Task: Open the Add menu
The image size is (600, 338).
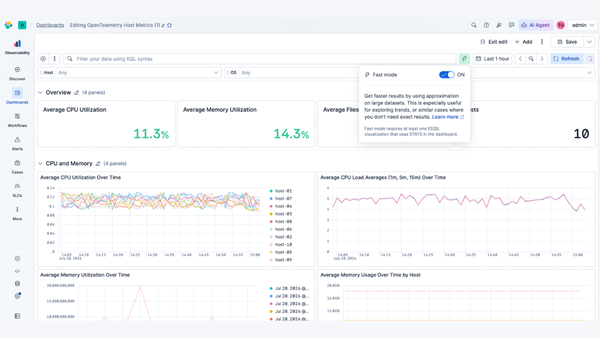Action: [x=524, y=42]
